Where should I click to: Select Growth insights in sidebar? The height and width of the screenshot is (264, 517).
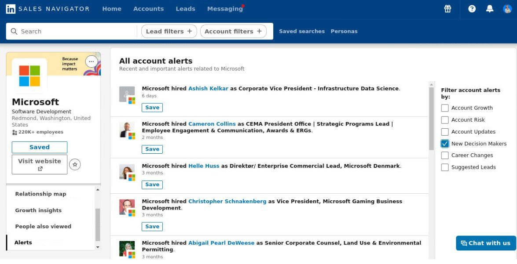click(38, 210)
